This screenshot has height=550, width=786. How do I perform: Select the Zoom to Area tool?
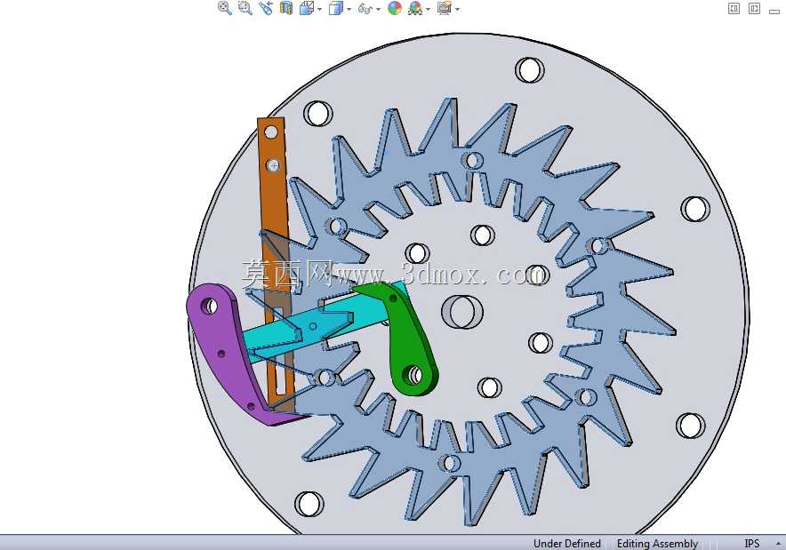245,8
